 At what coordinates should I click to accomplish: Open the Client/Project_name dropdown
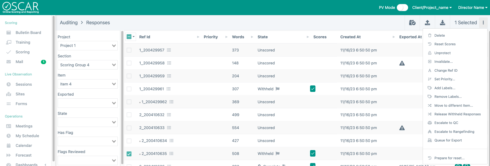432,8
